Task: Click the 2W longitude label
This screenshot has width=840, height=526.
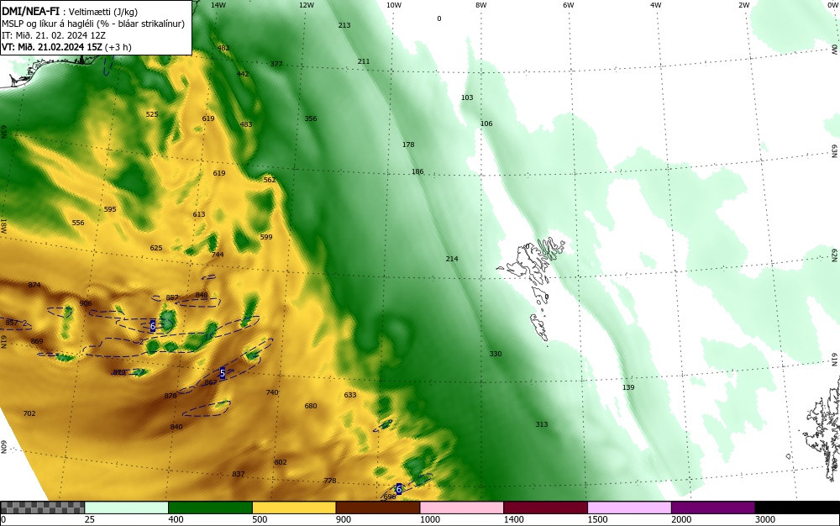Action: click(743, 5)
